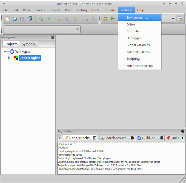
Task: Switch to the Projects tab
Action: coord(11,44)
